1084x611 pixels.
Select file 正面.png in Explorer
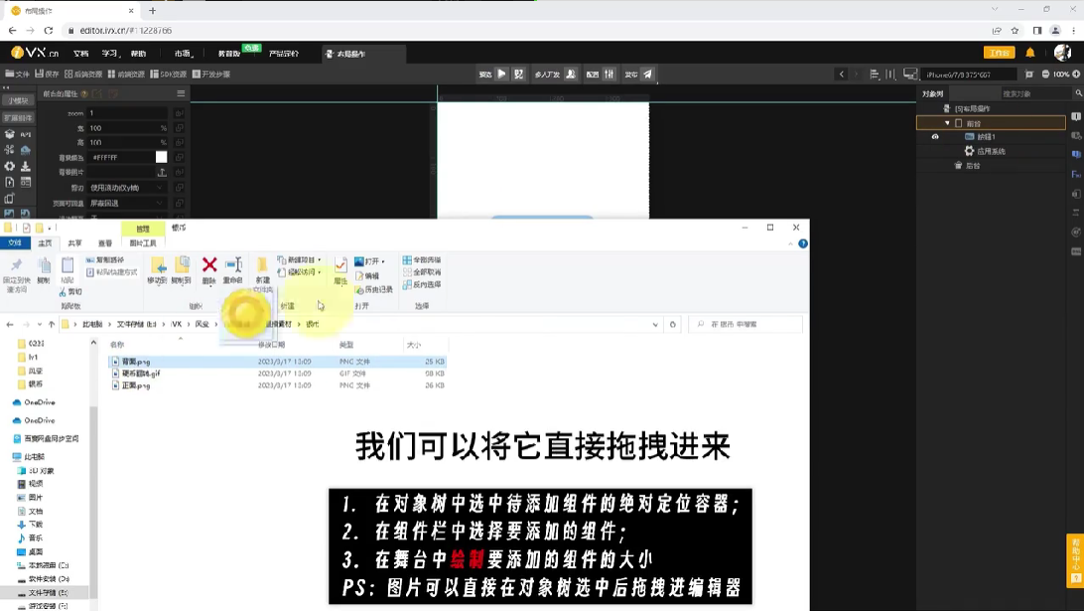(135, 385)
